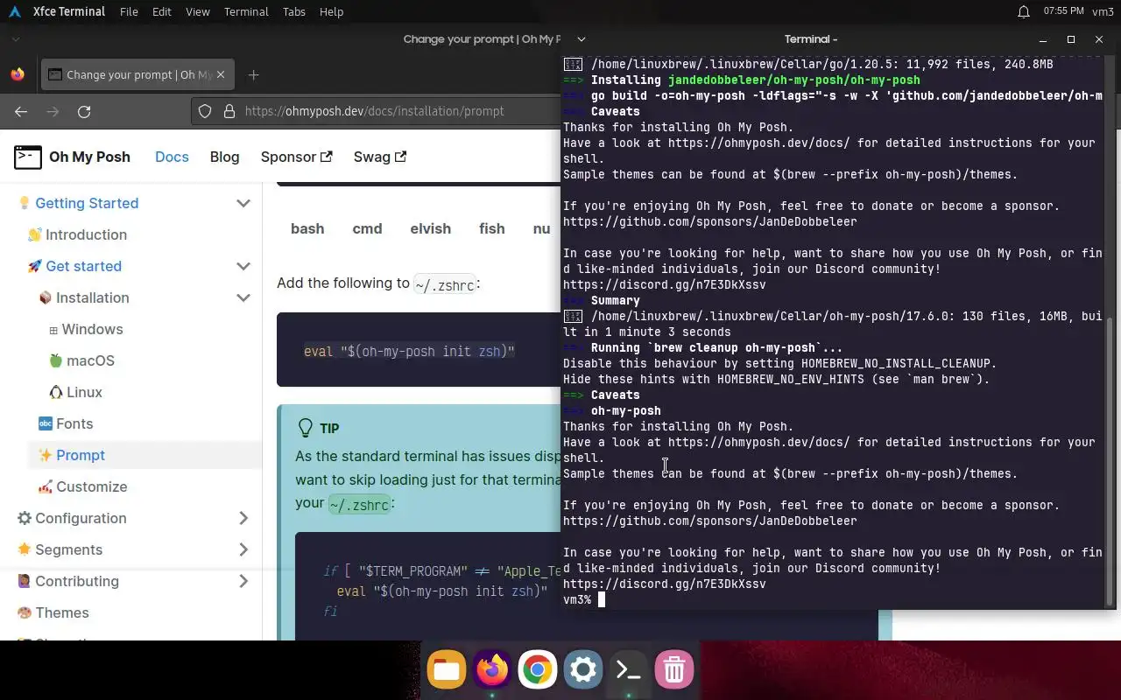Click the vm3 user label in top panel

[1103, 11]
